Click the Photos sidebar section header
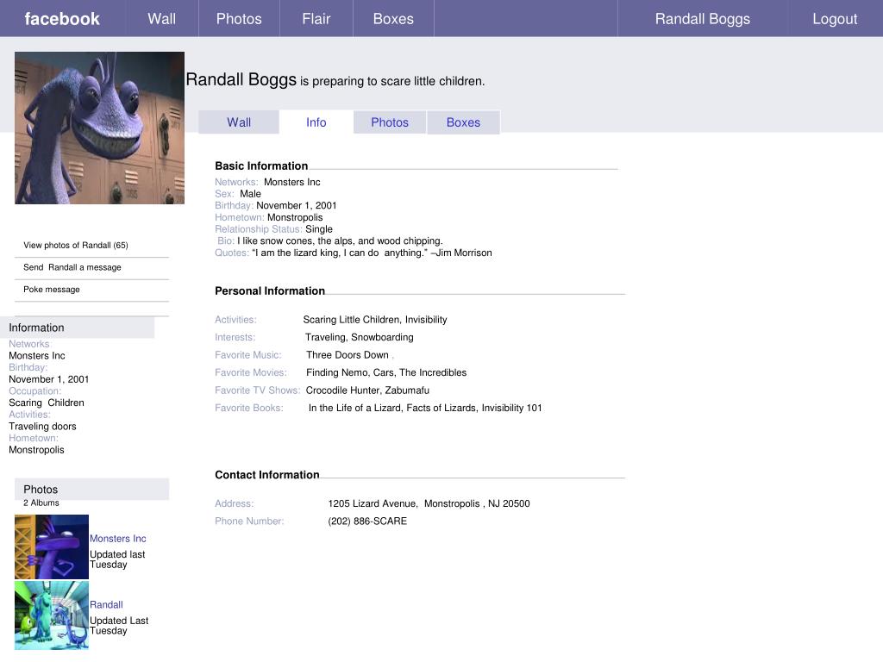Viewport: 883px width, 662px height. 41,490
